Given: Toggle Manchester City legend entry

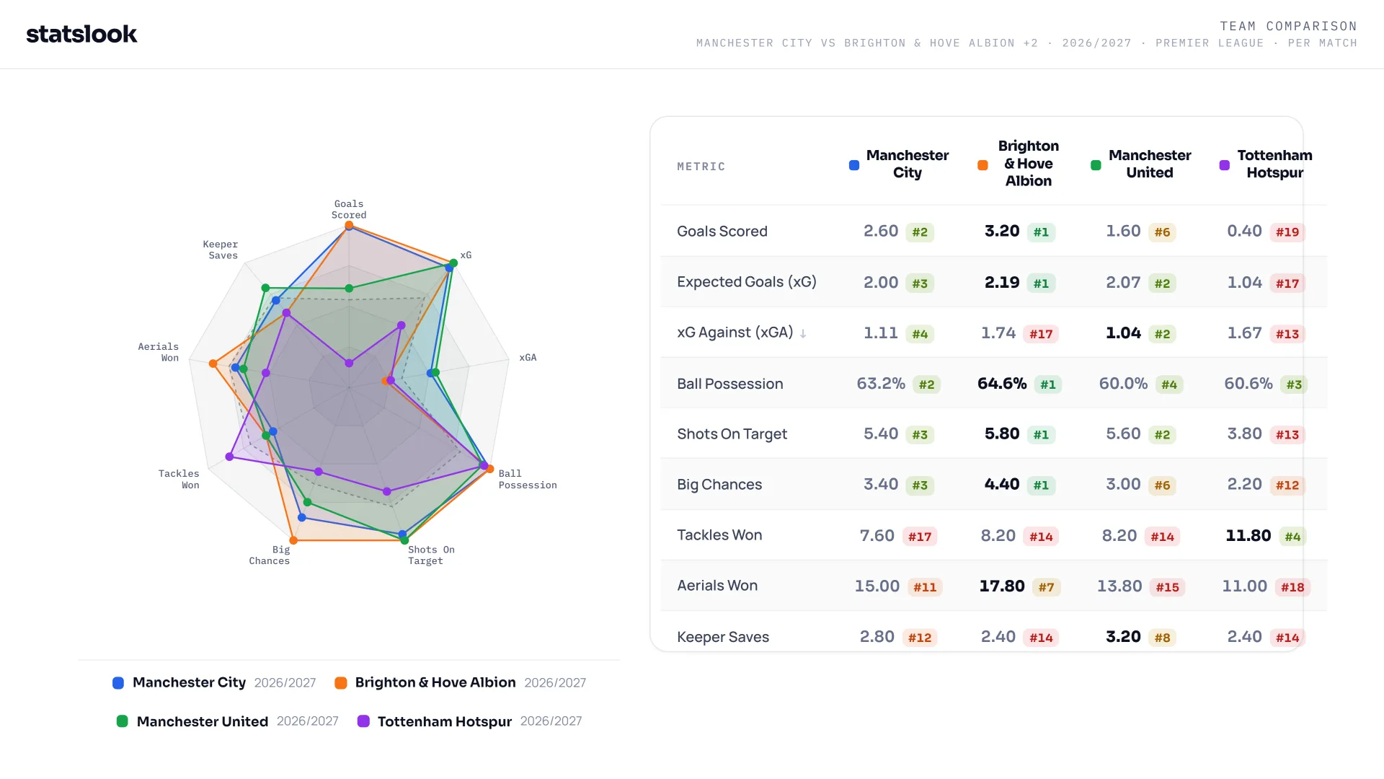Looking at the screenshot, I should [214, 682].
